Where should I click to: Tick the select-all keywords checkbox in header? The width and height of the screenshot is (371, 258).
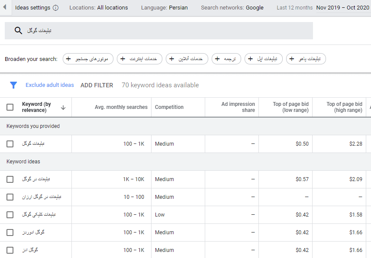[x=10, y=107]
